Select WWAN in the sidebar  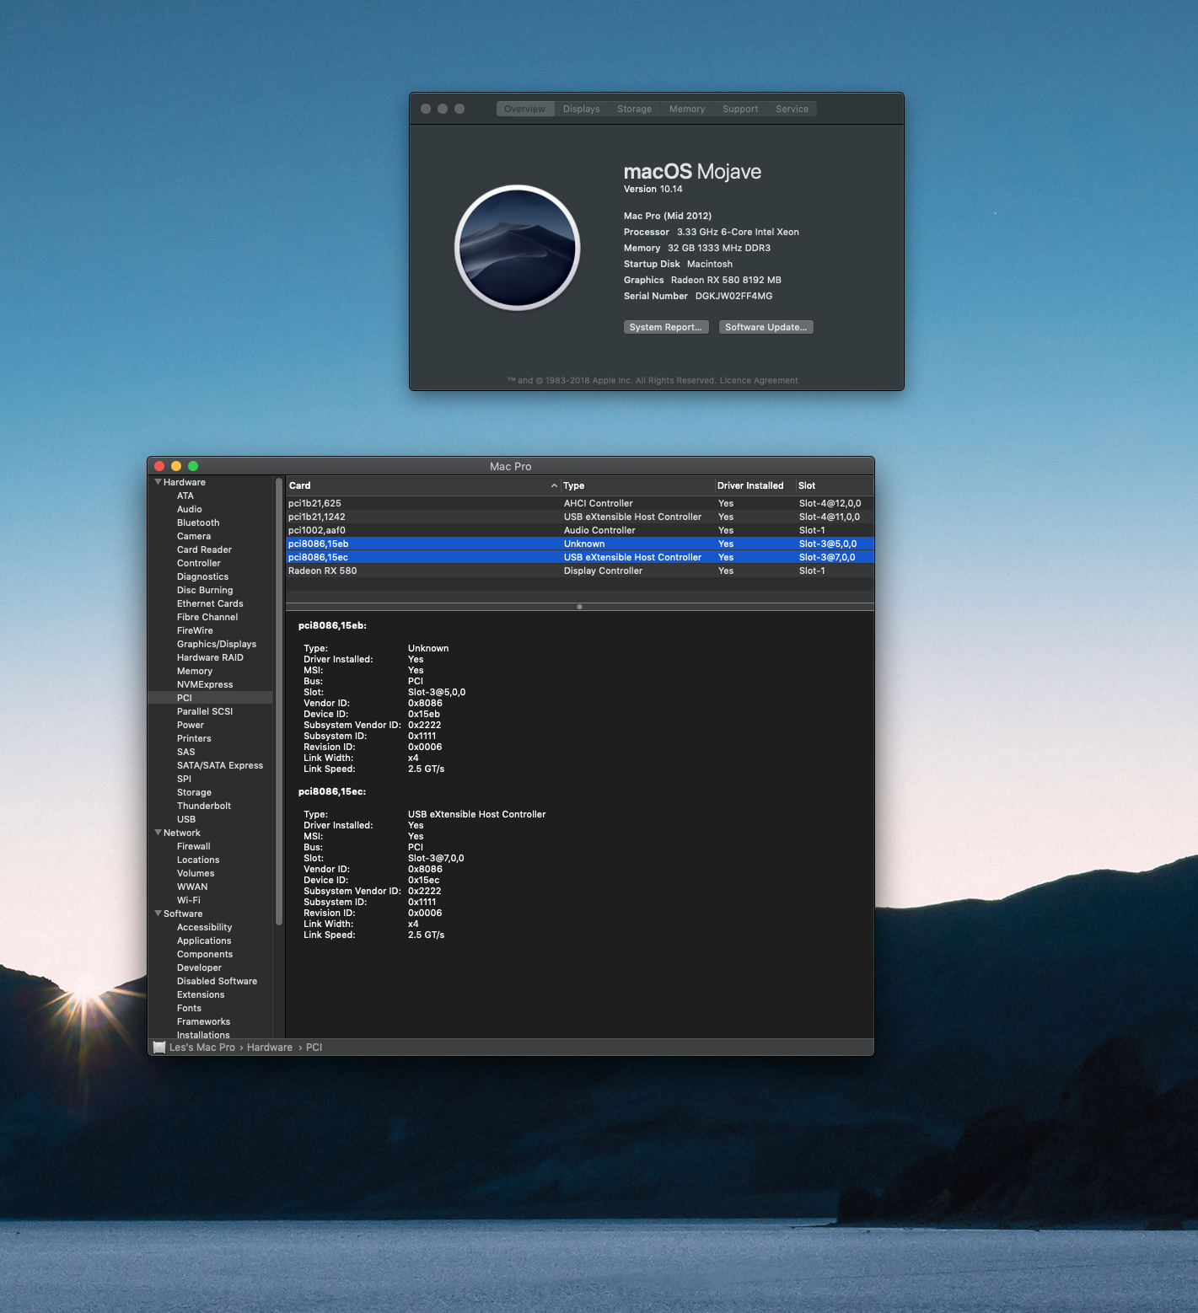pyautogui.click(x=192, y=887)
